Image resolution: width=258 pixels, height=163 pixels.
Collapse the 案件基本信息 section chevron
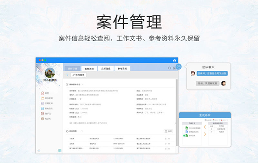click(83, 85)
